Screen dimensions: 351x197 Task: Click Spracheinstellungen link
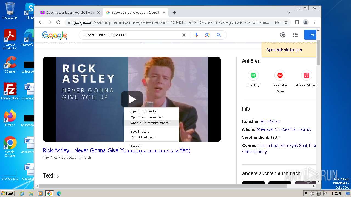click(284, 50)
